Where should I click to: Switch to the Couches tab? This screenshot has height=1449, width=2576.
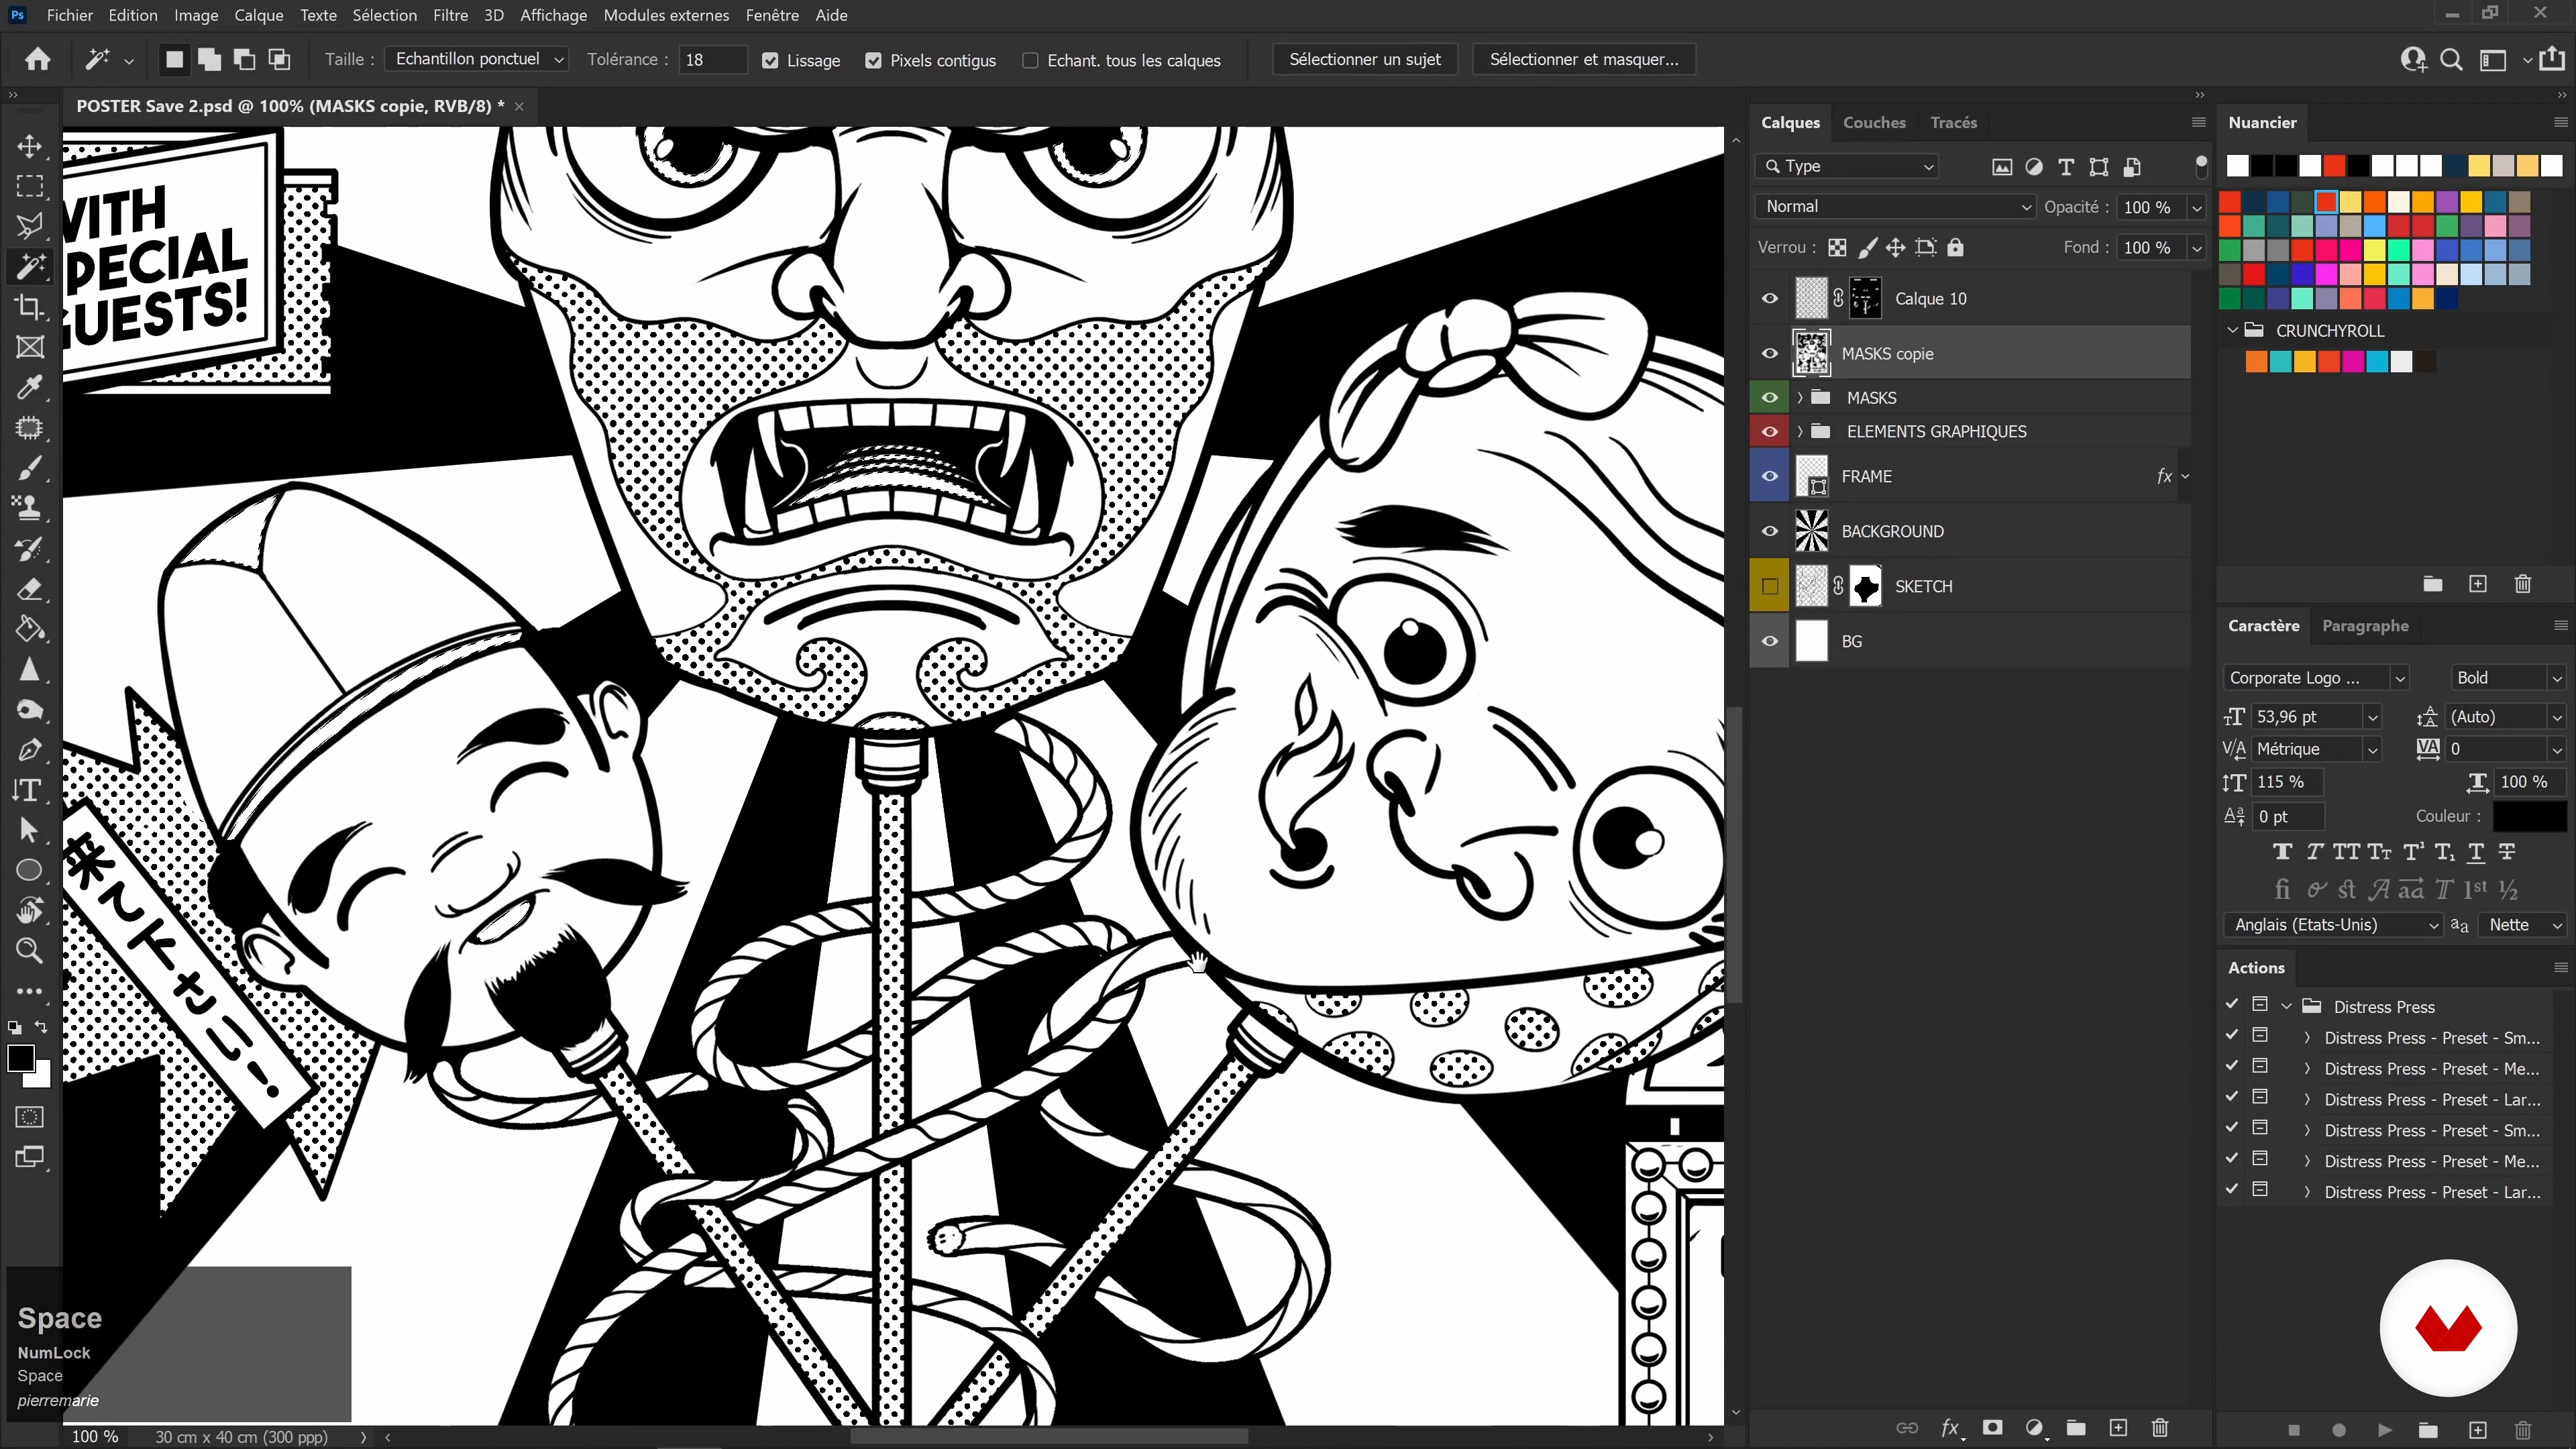[1873, 122]
